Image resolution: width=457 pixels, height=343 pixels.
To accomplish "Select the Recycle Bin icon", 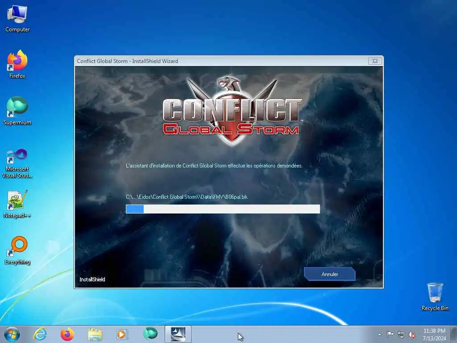I will [x=435, y=297].
